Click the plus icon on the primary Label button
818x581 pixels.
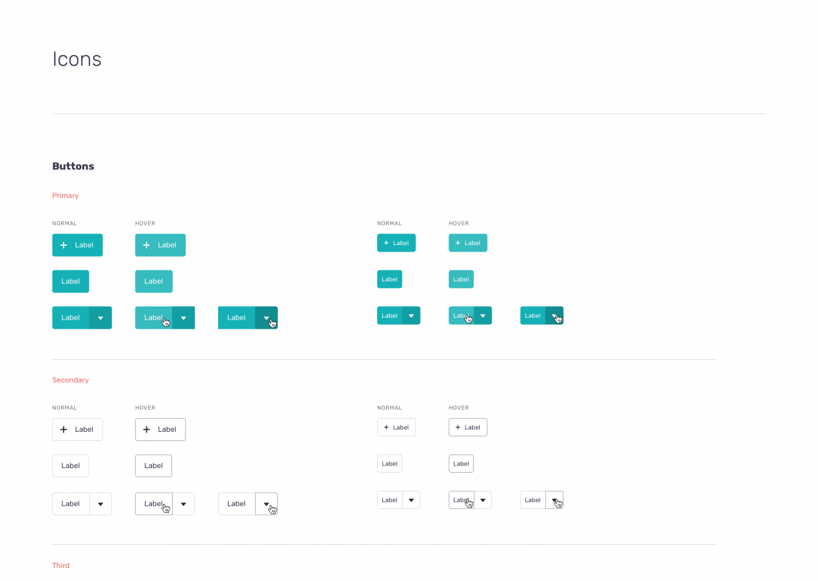pos(63,245)
